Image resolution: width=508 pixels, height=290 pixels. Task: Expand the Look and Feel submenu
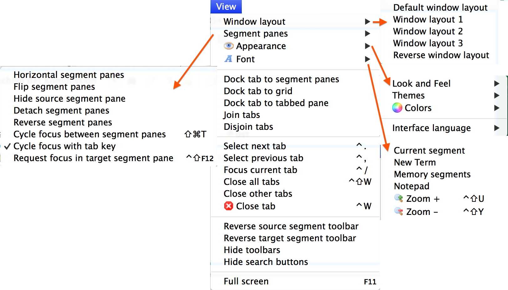(x=422, y=83)
